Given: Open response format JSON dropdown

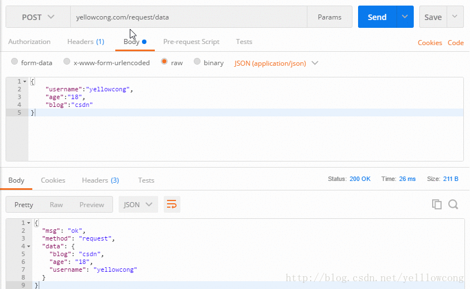Looking at the screenshot, I should click(138, 205).
